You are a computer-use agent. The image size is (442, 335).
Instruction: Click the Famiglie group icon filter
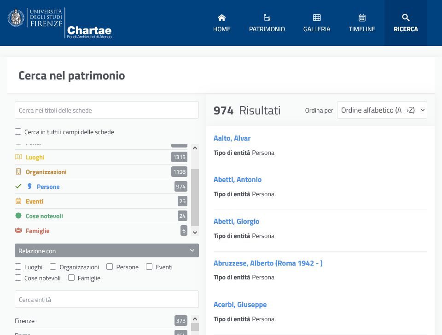point(18,231)
